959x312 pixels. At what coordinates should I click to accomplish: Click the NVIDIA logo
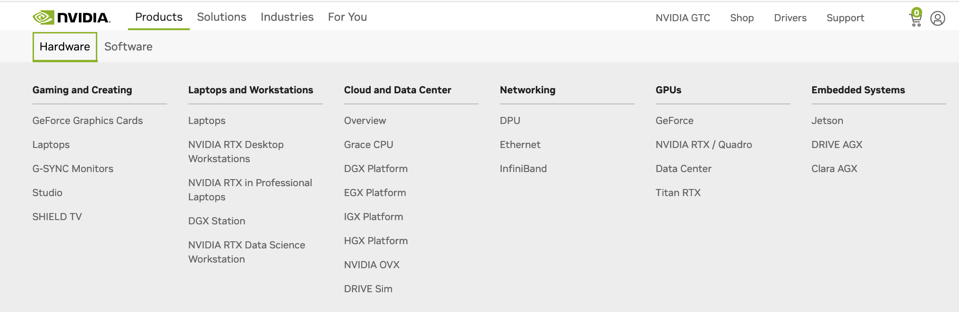71,17
